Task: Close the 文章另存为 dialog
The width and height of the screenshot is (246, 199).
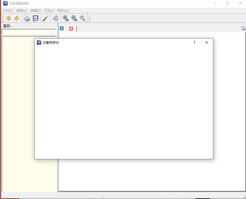Action: click(x=207, y=42)
